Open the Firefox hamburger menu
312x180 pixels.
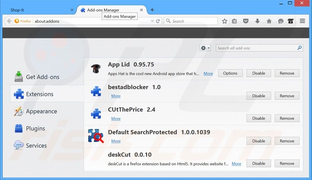click(303, 21)
